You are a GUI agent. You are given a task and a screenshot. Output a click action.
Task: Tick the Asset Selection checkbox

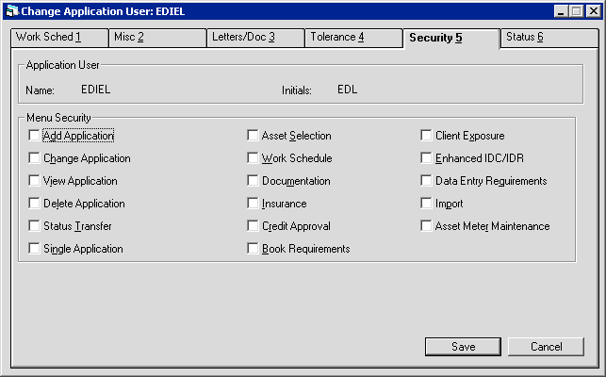point(253,136)
